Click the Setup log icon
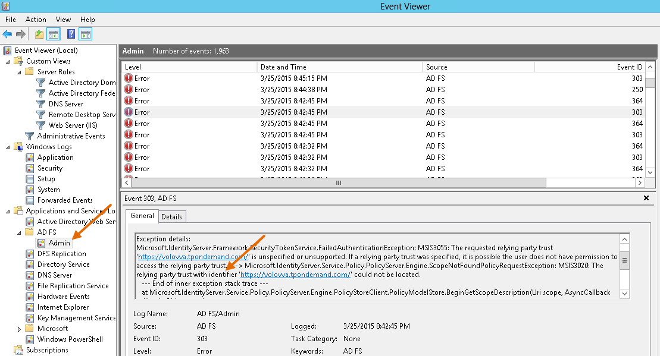The image size is (660, 356). coord(30,179)
